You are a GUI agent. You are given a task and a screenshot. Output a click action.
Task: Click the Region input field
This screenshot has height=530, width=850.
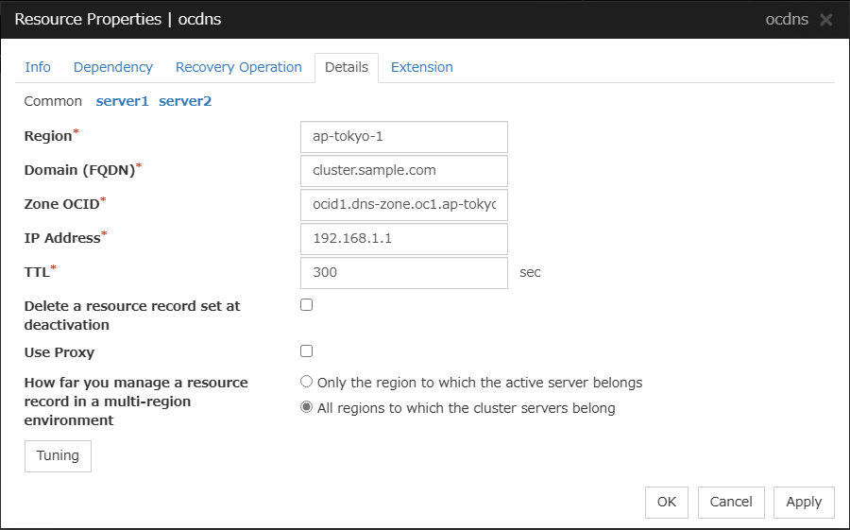point(403,137)
